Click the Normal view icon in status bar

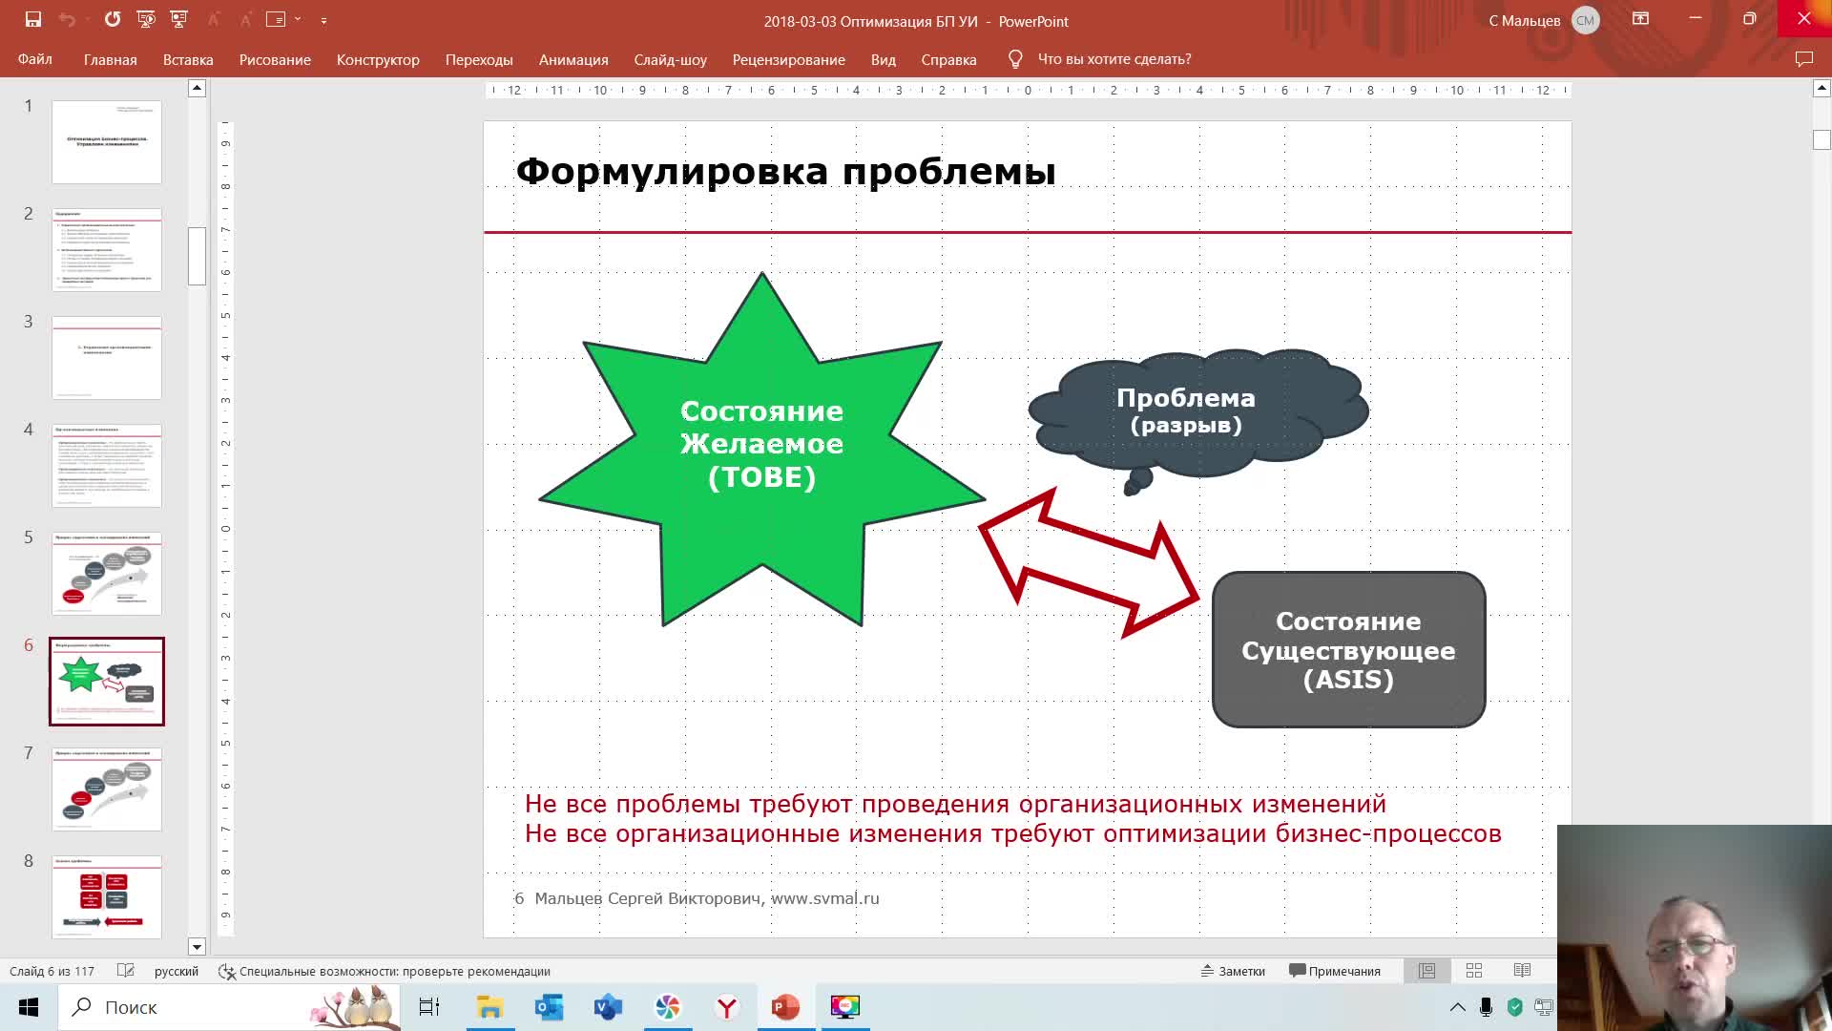click(x=1426, y=969)
